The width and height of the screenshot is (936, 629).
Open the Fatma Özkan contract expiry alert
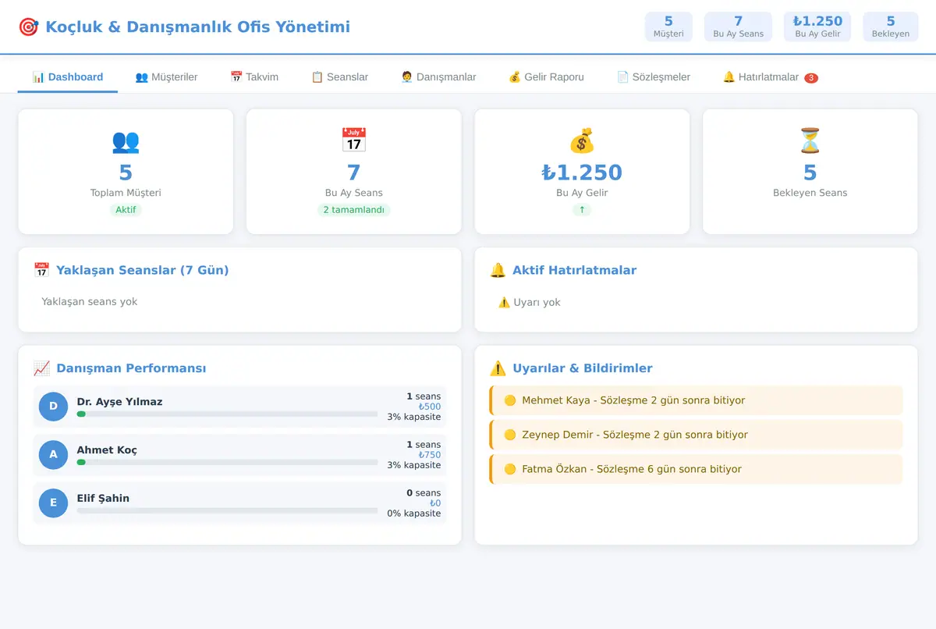click(x=696, y=469)
